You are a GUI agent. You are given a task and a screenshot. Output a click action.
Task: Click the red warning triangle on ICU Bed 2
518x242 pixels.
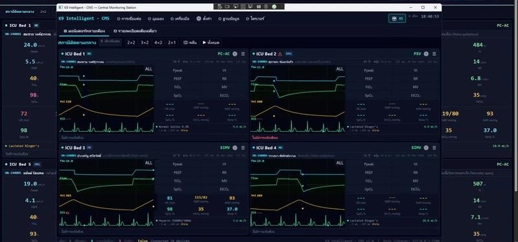coord(280,54)
